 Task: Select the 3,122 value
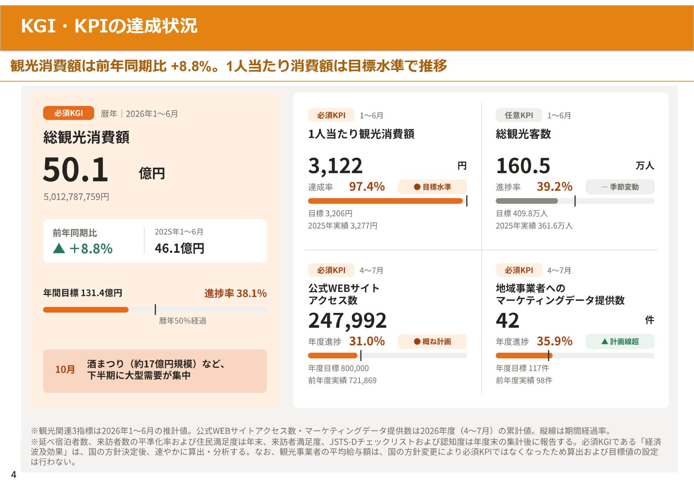335,166
